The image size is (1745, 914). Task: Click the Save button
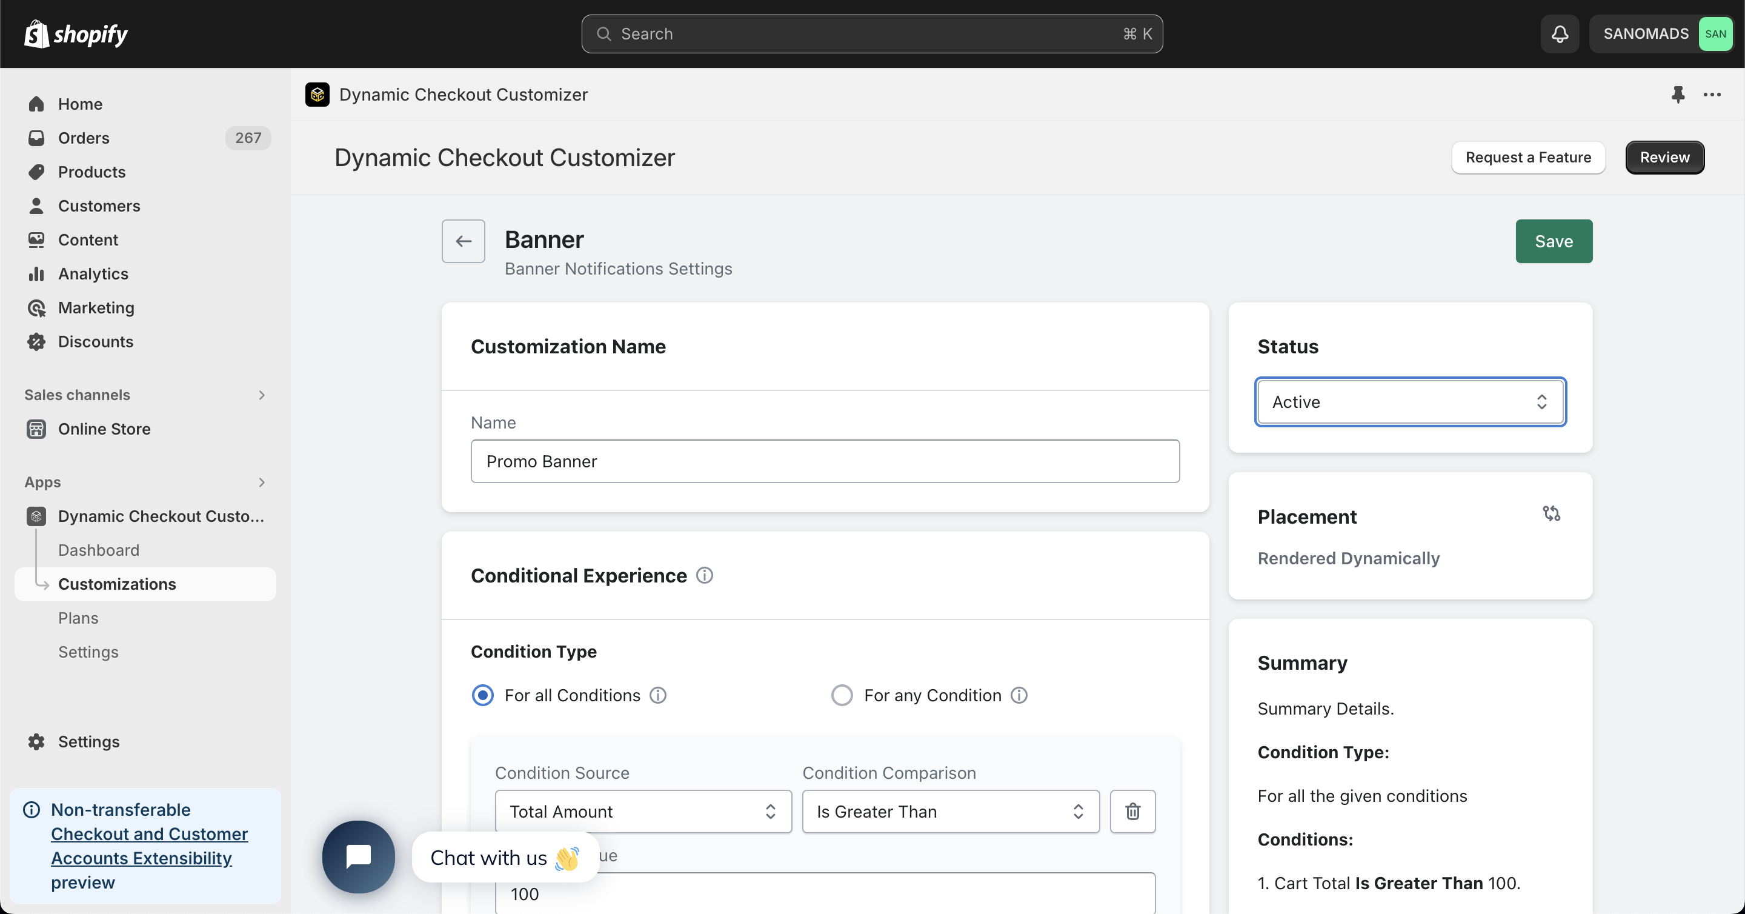1554,241
